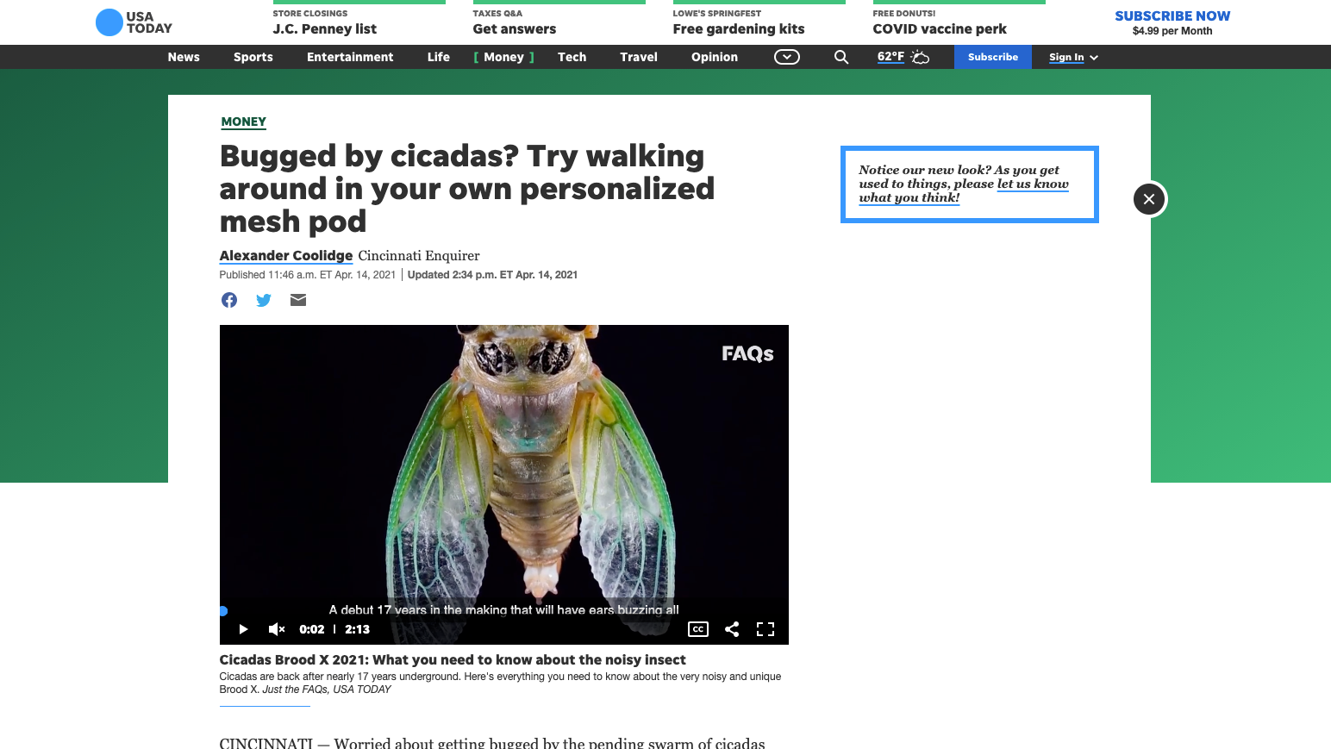Open the Entertainment section
The height and width of the screenshot is (749, 1331).
coord(350,57)
